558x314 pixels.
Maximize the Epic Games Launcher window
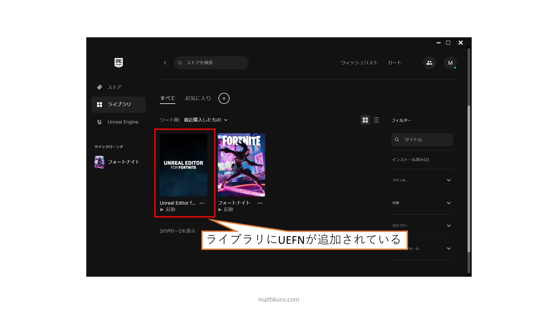[x=448, y=43]
